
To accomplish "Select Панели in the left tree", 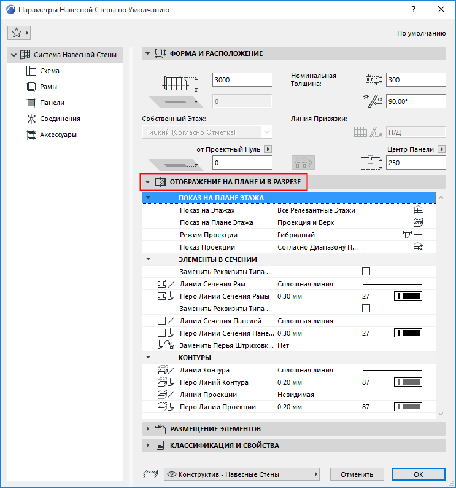I will click(x=52, y=103).
